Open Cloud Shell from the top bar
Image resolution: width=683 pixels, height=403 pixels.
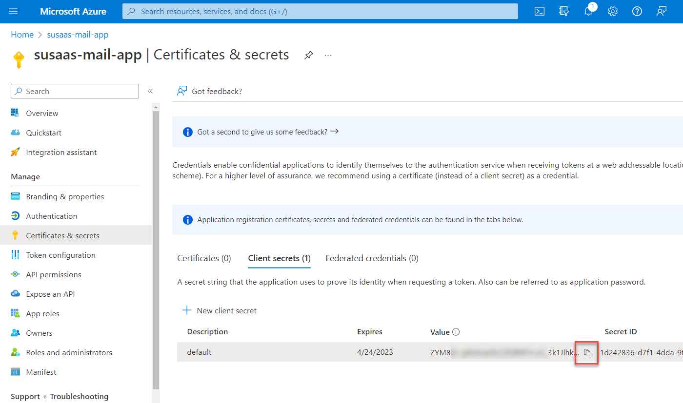point(540,12)
